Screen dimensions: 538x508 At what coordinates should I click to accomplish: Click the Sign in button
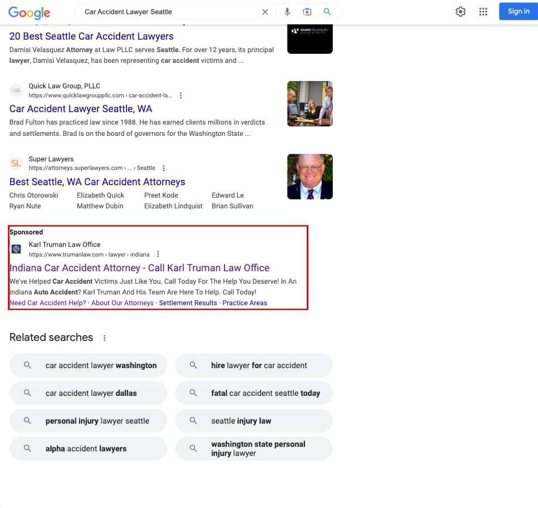[519, 11]
